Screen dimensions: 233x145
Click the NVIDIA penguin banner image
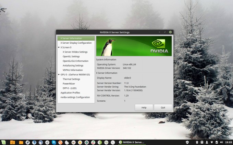[x=134, y=46]
